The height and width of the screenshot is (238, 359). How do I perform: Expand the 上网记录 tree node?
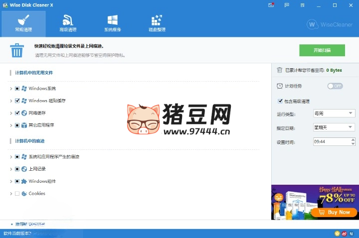(11, 169)
